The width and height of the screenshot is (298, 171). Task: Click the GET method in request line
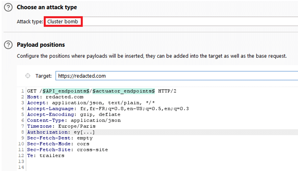point(32,91)
